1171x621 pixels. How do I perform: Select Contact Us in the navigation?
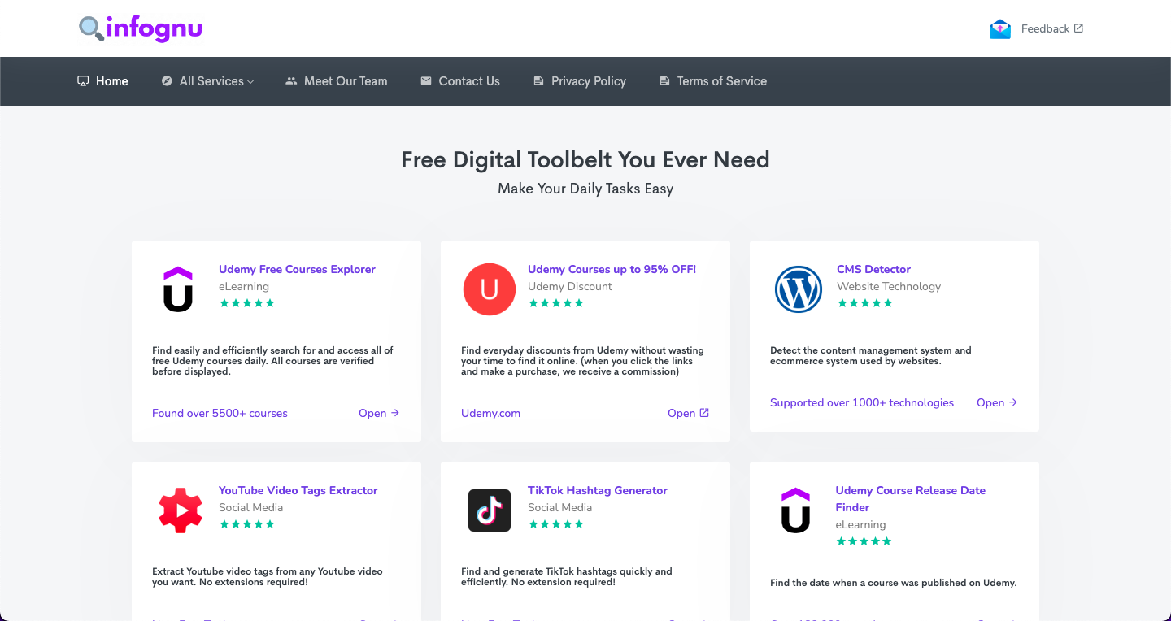tap(460, 80)
